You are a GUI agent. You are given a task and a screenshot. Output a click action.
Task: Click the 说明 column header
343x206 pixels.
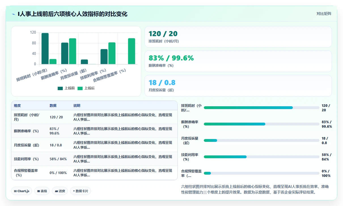click(77, 106)
